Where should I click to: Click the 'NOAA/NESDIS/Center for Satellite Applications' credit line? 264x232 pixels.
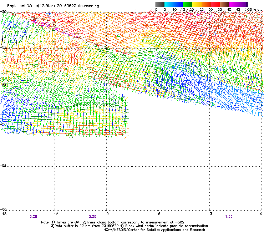coord(154,230)
